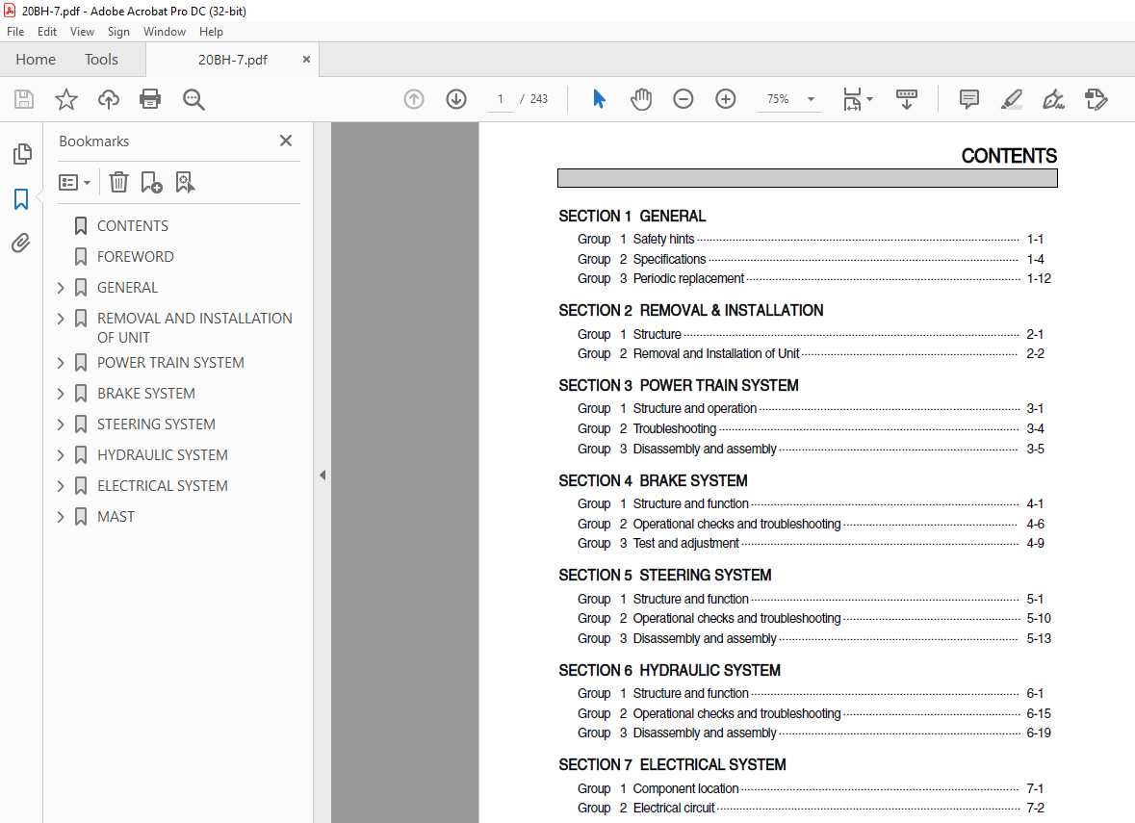Add the document to starred files

65,99
